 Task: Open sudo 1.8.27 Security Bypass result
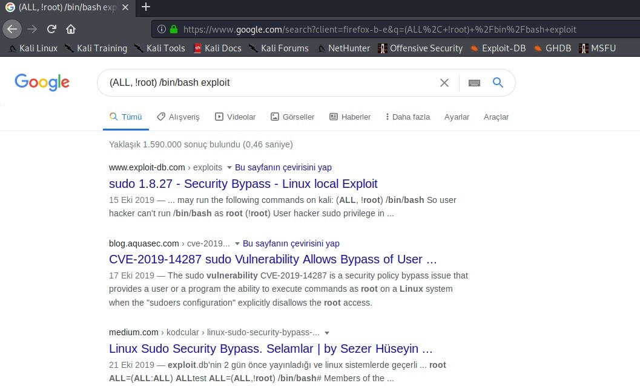tap(243, 184)
